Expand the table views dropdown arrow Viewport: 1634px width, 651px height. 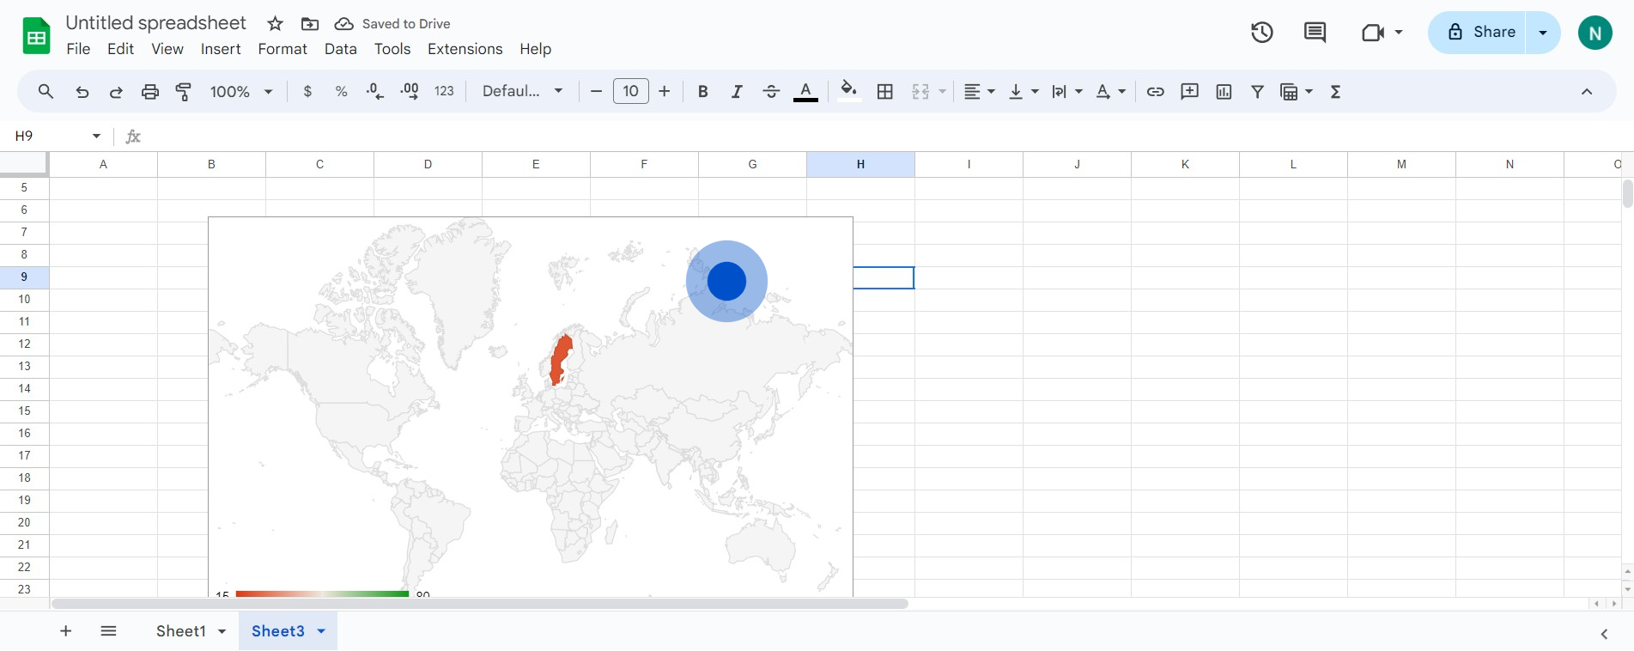pyautogui.click(x=1309, y=91)
